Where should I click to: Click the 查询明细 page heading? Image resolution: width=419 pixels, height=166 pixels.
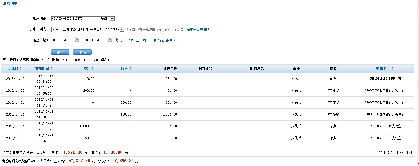point(10,3)
